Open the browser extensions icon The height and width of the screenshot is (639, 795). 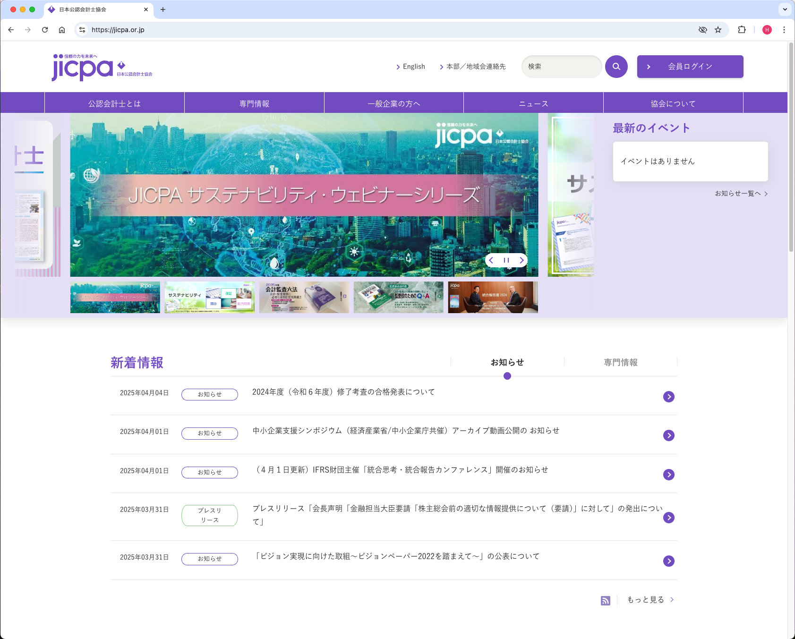pyautogui.click(x=742, y=30)
